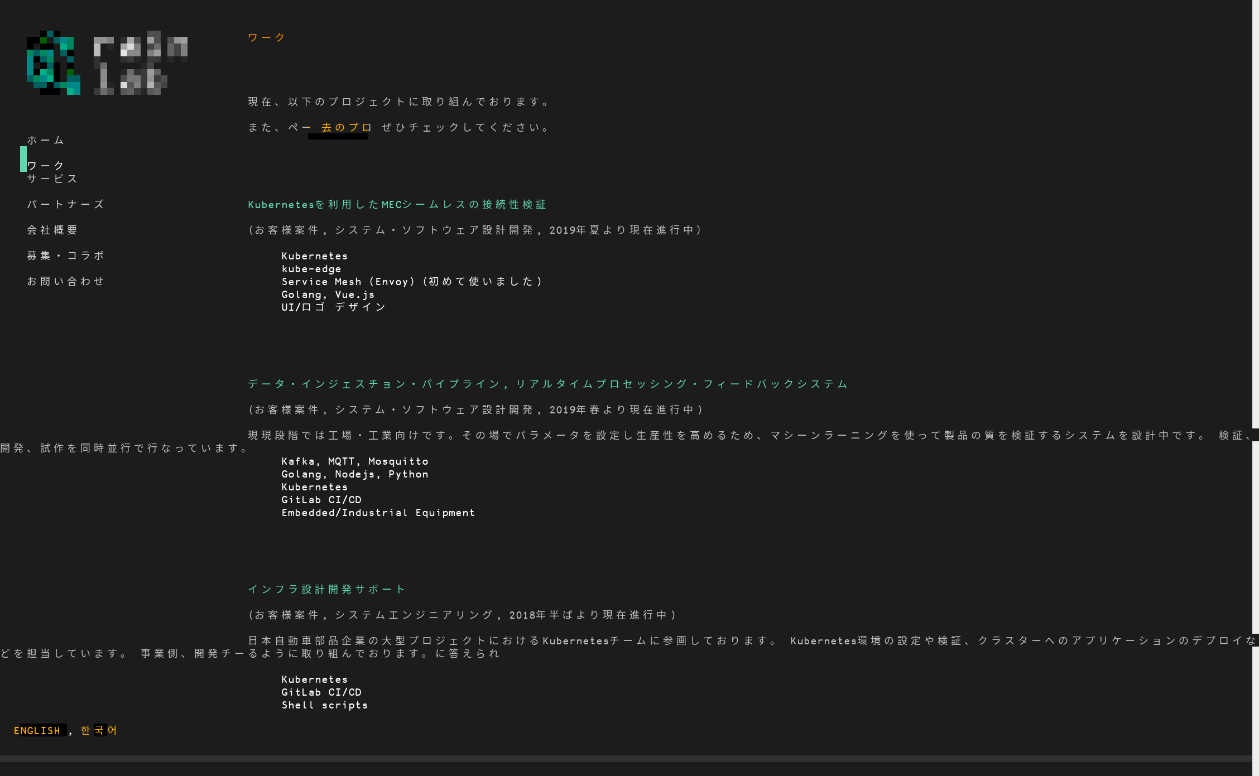Select ワーク in the sidebar menu
Viewport: 1259px width, 776px height.
click(x=46, y=166)
